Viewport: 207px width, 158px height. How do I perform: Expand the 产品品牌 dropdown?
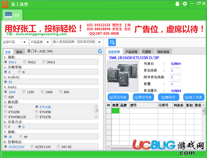tap(48, 42)
